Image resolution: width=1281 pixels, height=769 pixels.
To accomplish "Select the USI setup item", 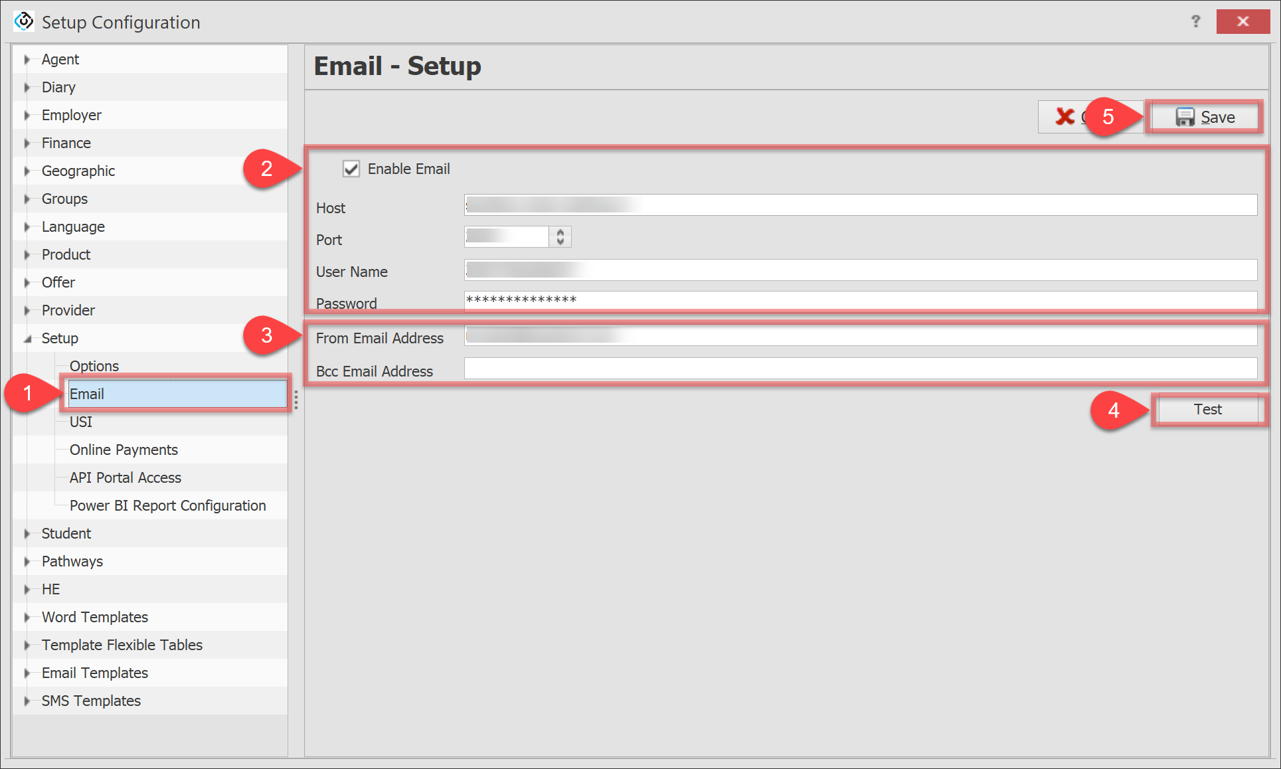I will point(81,422).
